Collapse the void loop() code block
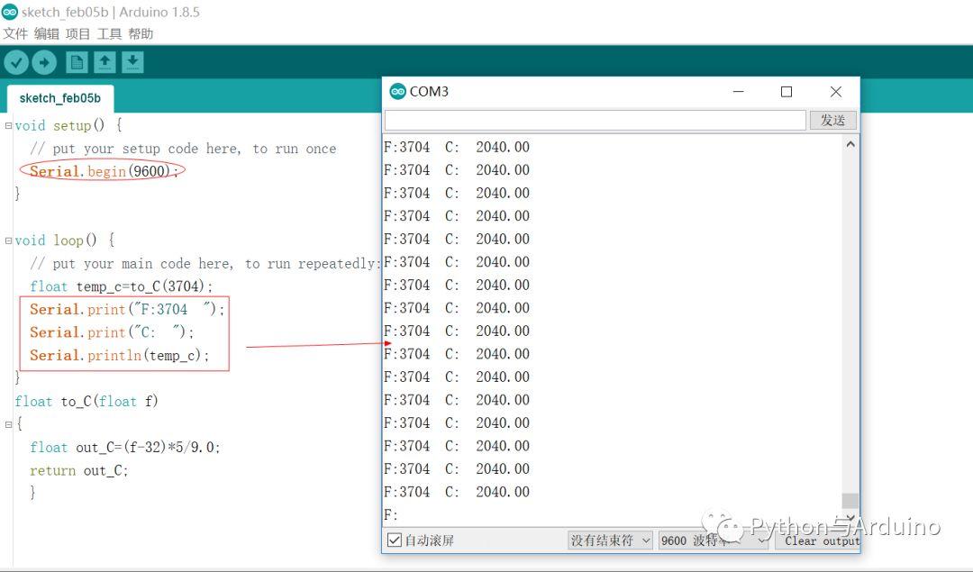This screenshot has height=572, width=973. [8, 241]
